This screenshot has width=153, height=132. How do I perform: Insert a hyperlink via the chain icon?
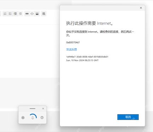tap(27, 14)
